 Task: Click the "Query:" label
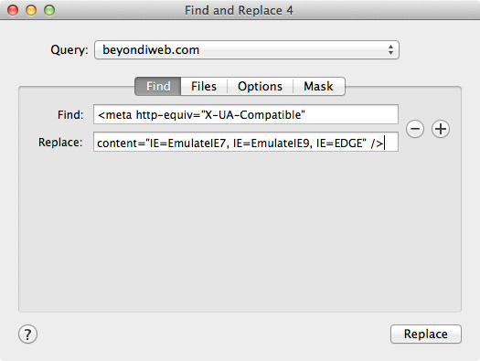(x=69, y=50)
